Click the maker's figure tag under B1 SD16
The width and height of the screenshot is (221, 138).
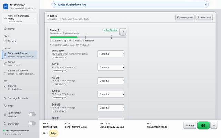[x=59, y=111]
